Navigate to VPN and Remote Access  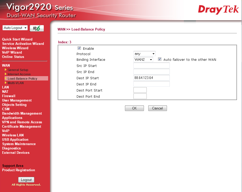coord(22,122)
